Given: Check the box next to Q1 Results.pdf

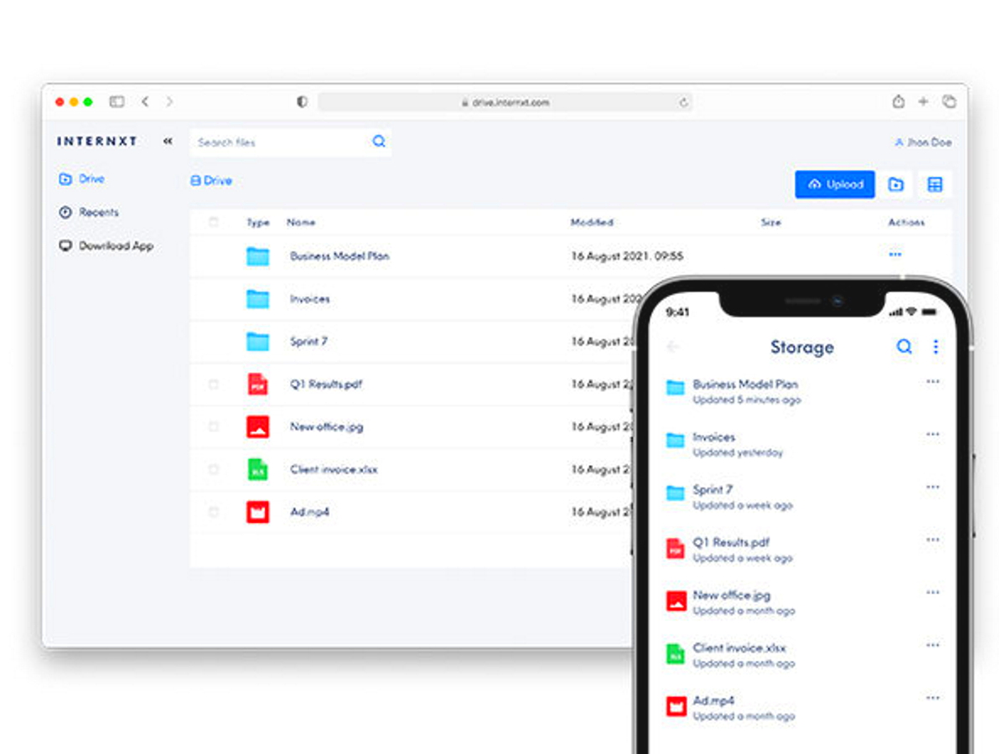Looking at the screenshot, I should coord(213,384).
